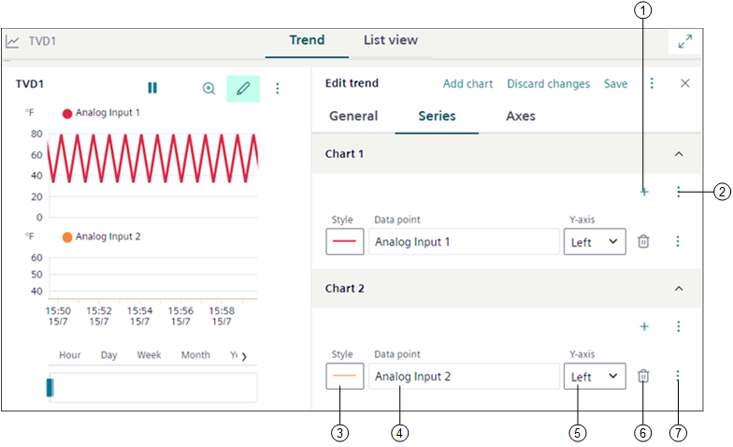Save the trend changes
Viewport: 733px width, 447px height.
click(x=615, y=84)
